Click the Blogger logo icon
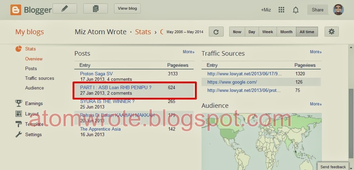The image size is (354, 170). (x=16, y=10)
